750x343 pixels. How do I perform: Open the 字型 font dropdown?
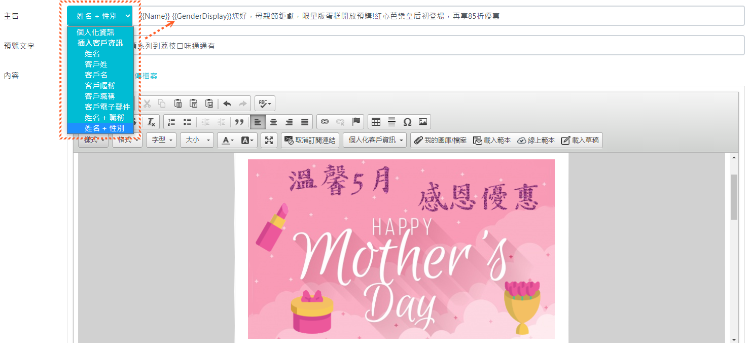click(161, 140)
